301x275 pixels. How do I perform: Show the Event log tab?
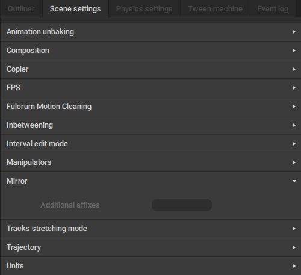273,9
